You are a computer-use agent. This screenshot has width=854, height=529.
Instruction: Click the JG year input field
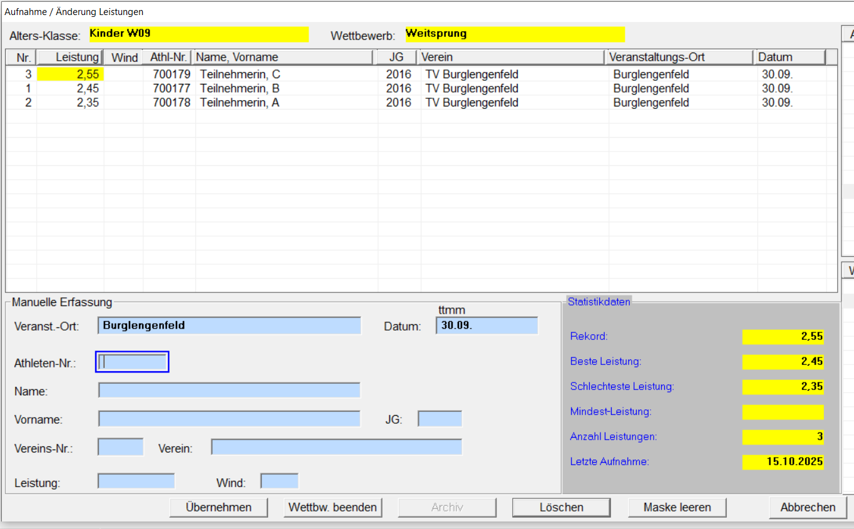point(440,419)
